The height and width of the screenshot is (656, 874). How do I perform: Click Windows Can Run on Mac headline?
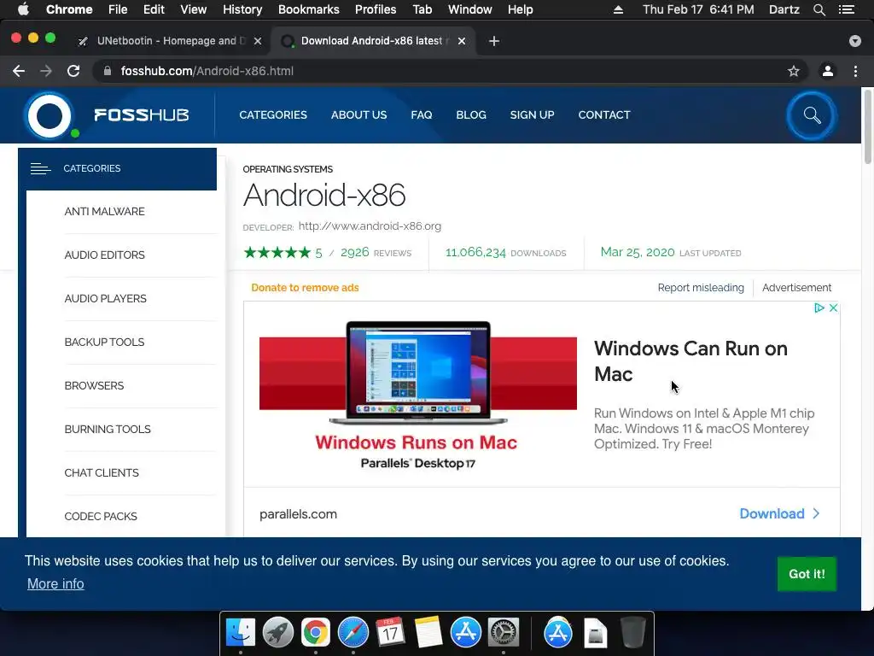[x=690, y=361]
